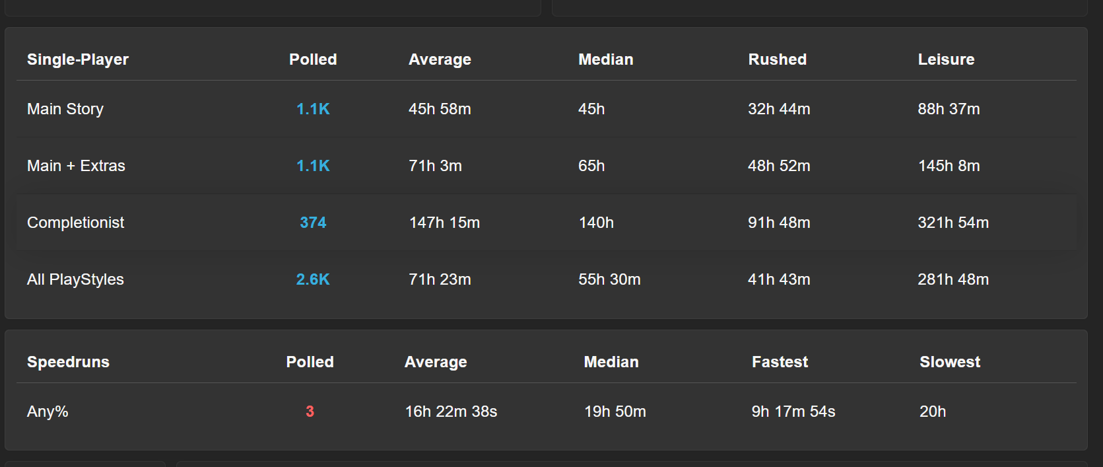The height and width of the screenshot is (467, 1103).
Task: Click the Main Story polled count 1.1K
Action: (x=313, y=109)
